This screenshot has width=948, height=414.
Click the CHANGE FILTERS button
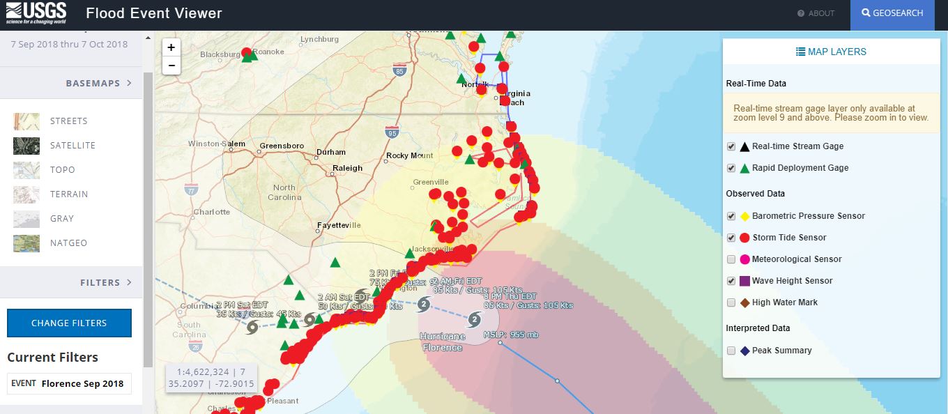click(x=69, y=323)
